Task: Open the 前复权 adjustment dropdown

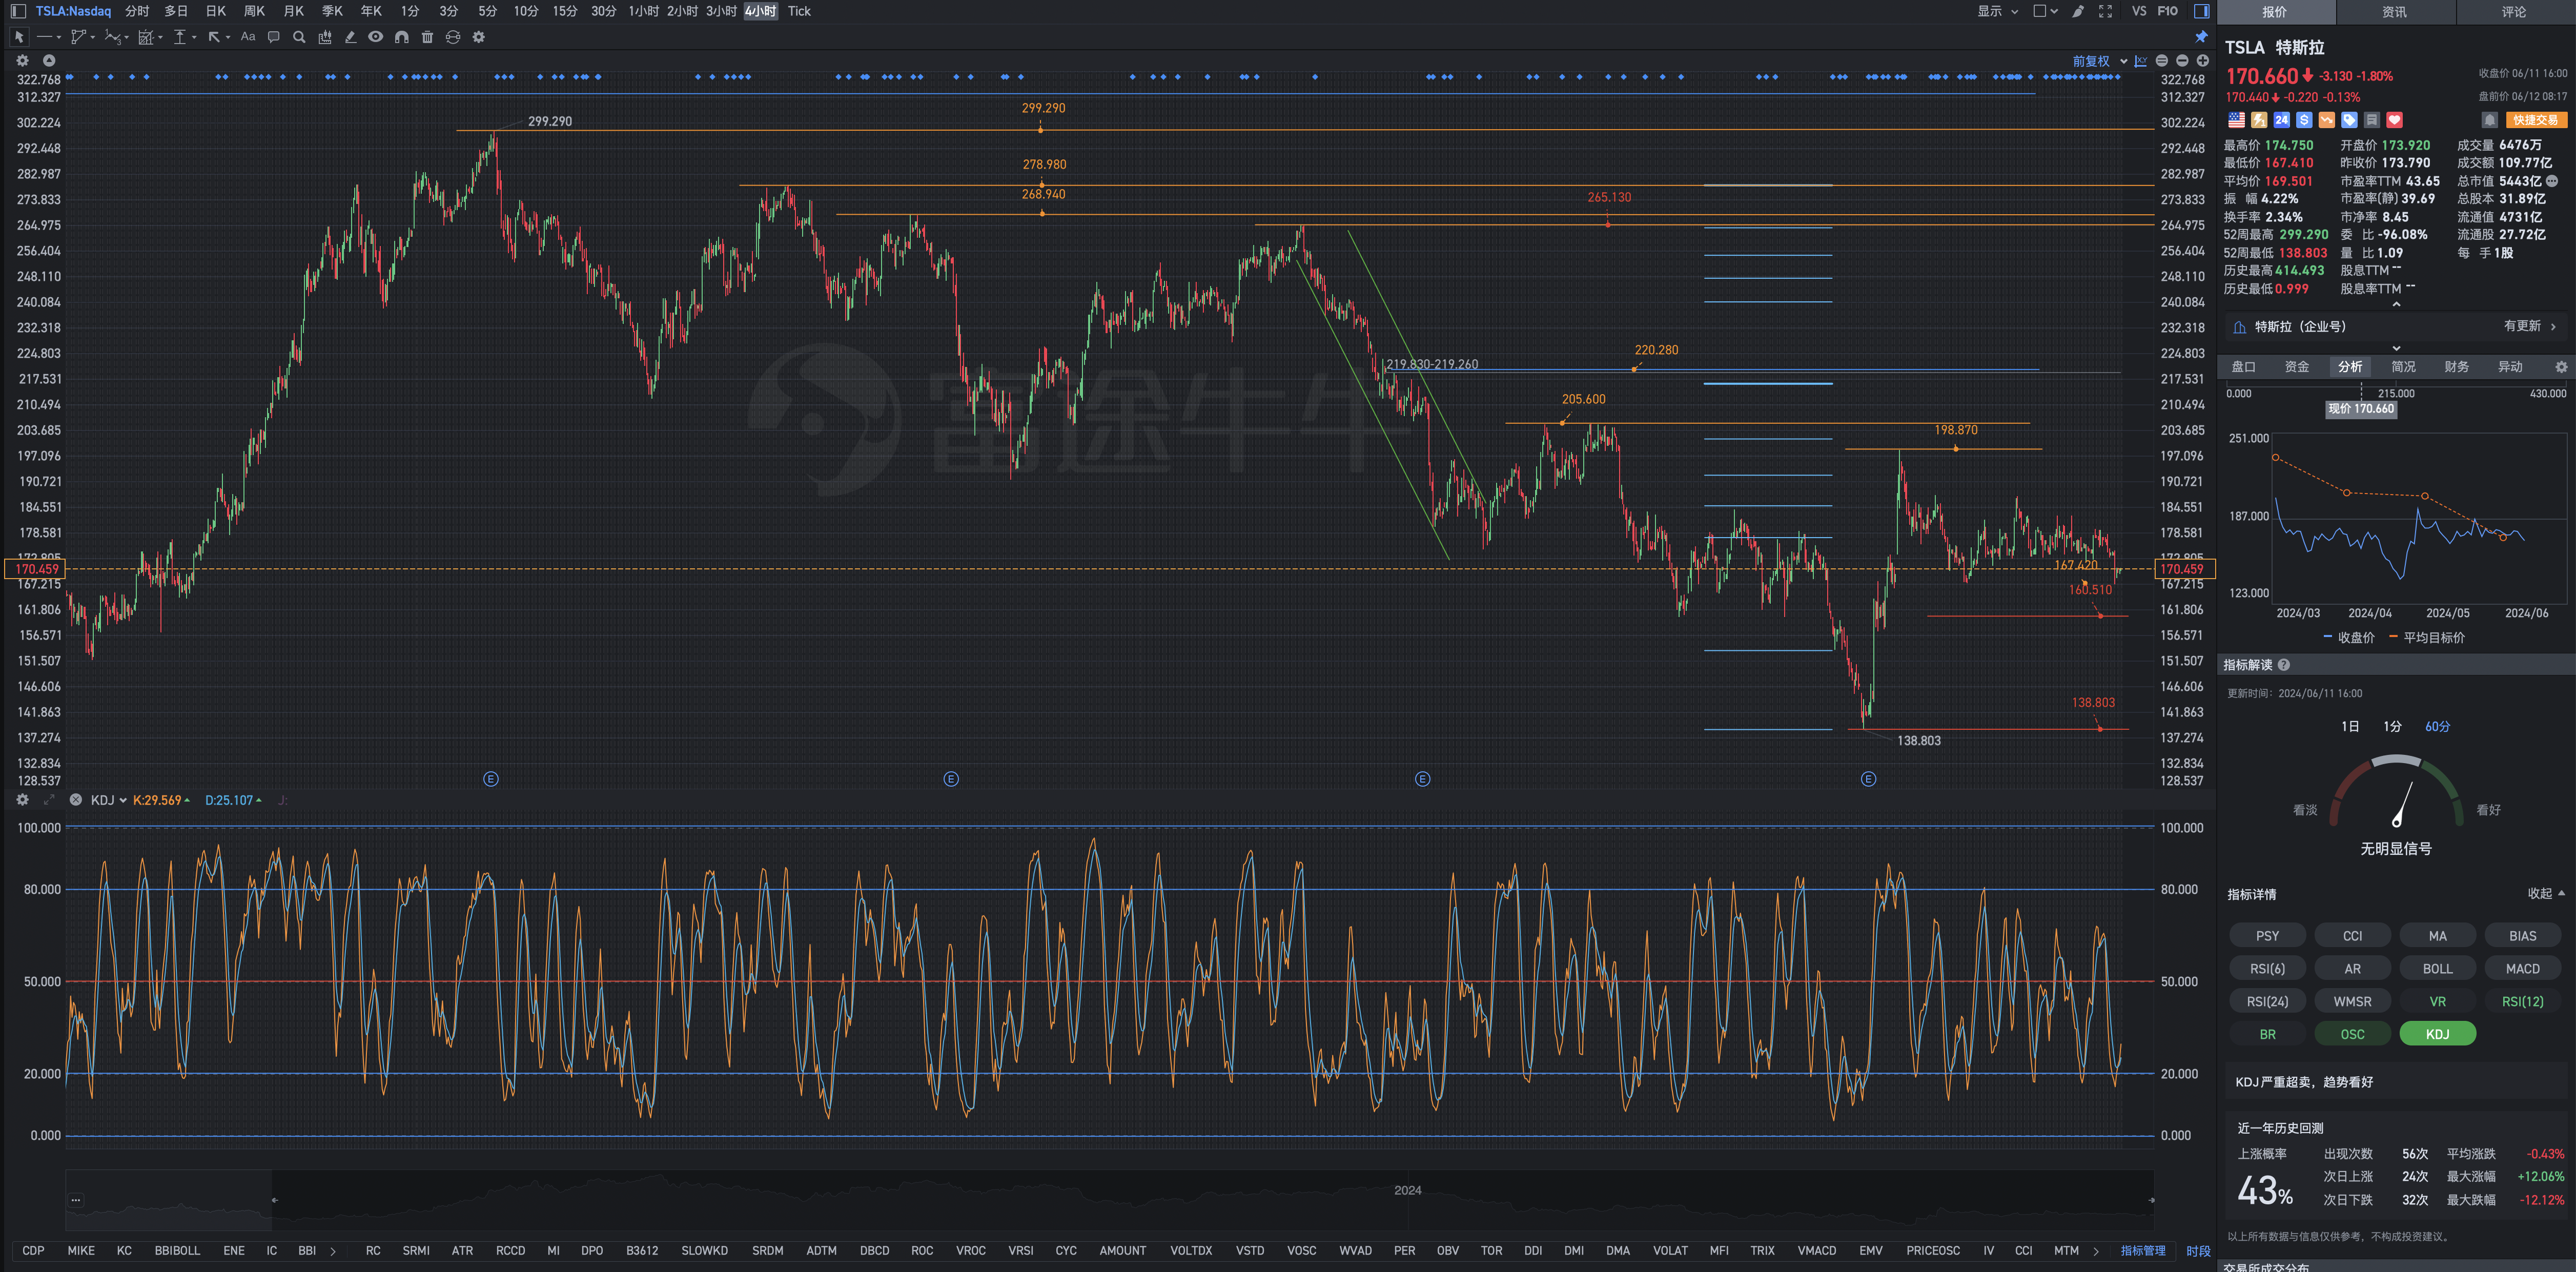Action: point(2099,61)
